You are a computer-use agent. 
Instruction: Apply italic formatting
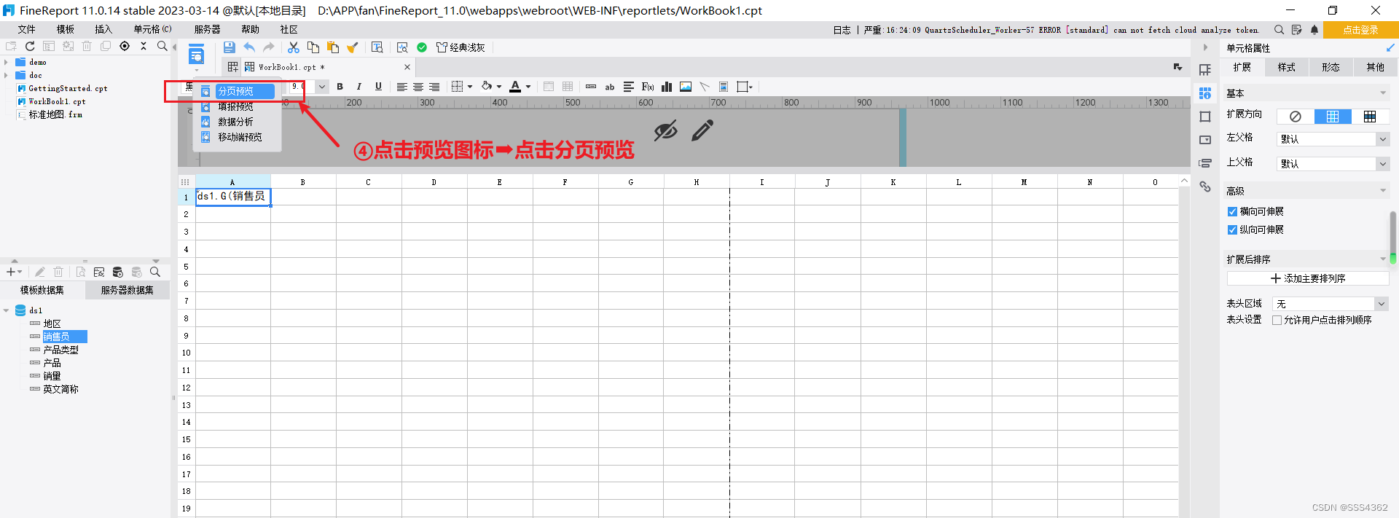tap(358, 87)
